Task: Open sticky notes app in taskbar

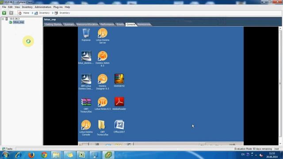Action: point(70,155)
